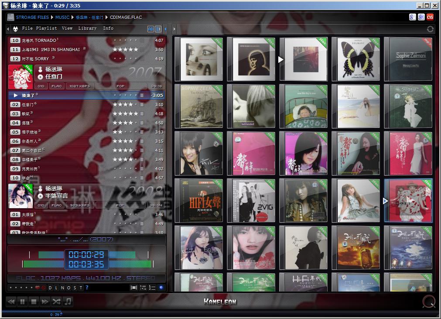Click CDIMAGE.FLAC breadcrumb item

point(126,17)
